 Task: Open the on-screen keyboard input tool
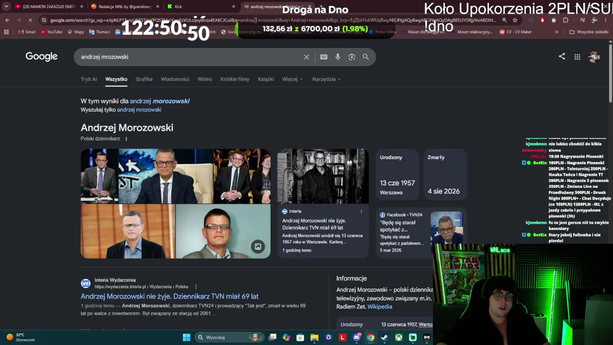324,57
